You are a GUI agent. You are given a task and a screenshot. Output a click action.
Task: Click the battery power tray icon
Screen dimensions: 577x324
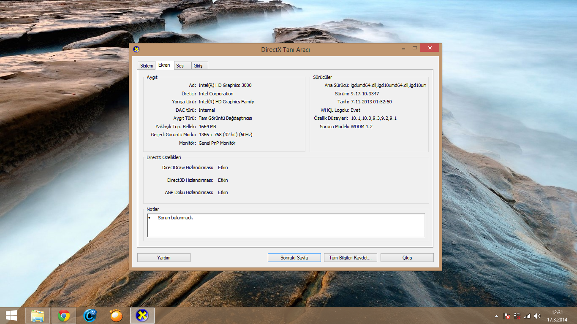click(x=517, y=316)
